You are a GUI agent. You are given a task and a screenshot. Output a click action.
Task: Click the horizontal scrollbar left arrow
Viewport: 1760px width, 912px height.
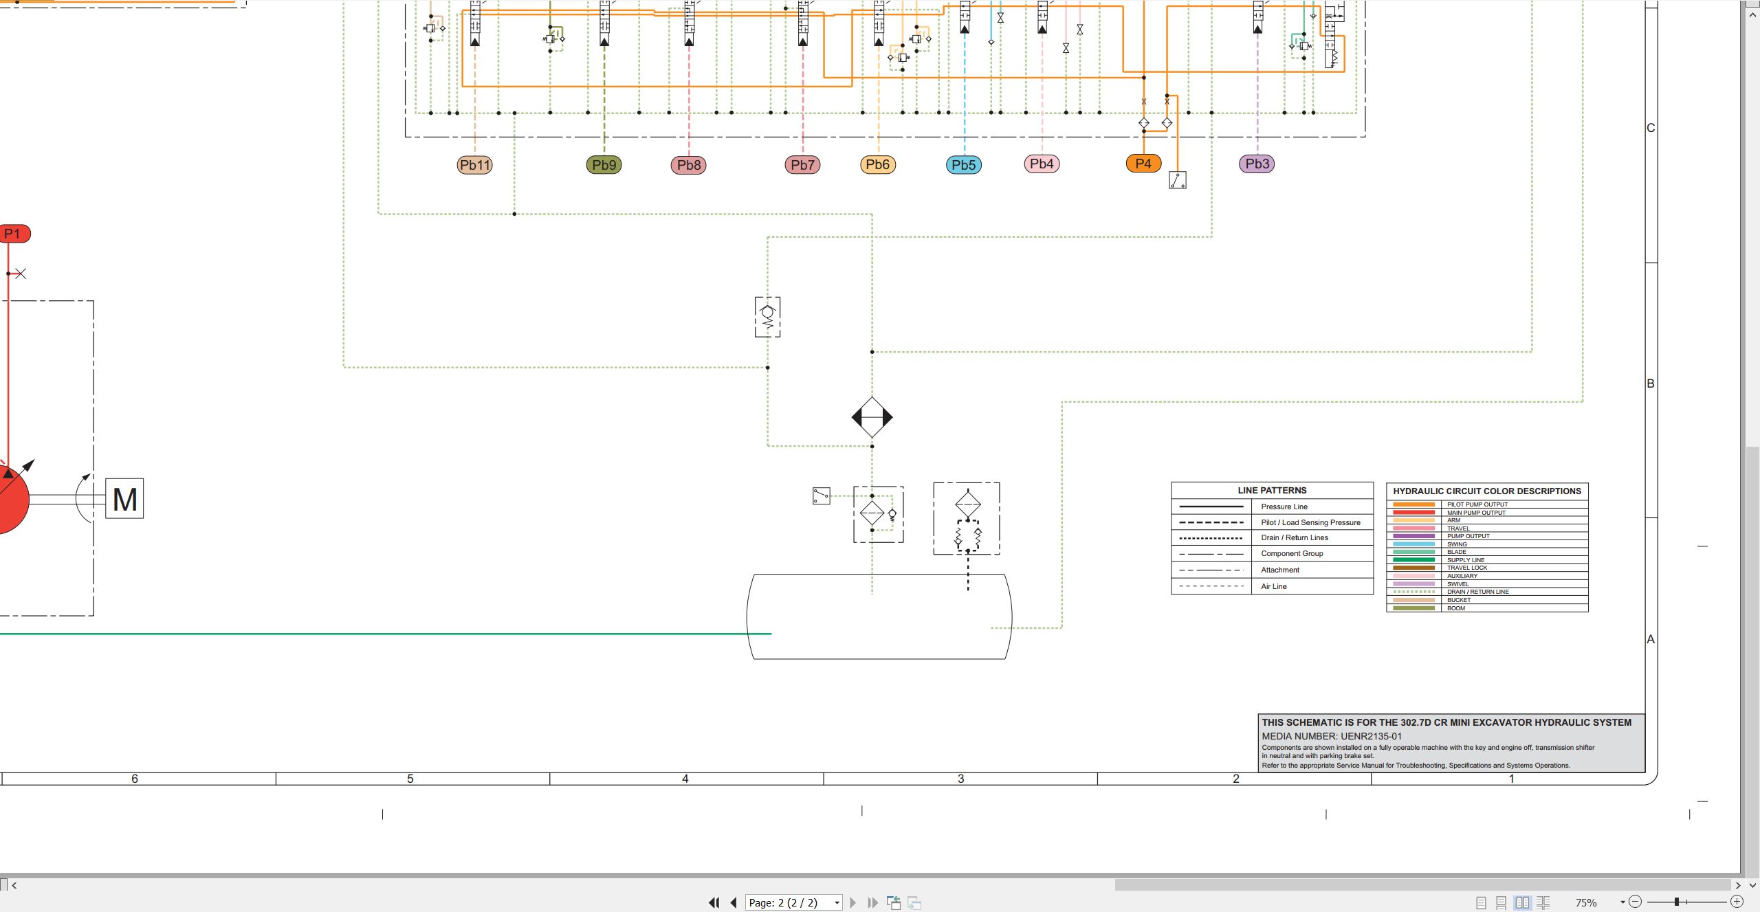[14, 885]
